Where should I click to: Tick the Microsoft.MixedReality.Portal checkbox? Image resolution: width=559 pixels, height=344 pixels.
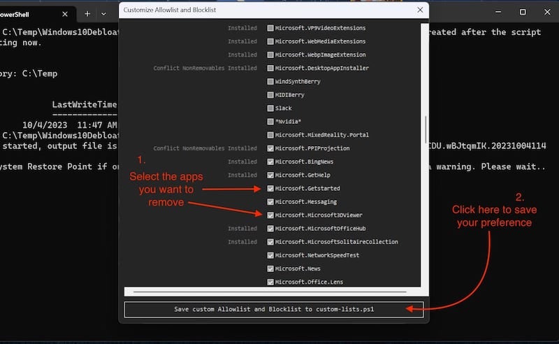coord(270,135)
